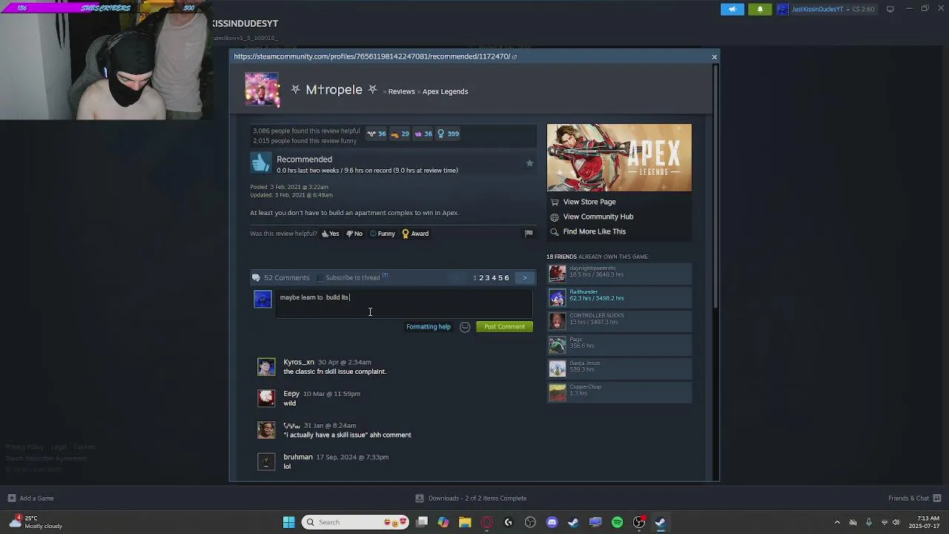Open friend CONTROLLER SUCKS entry
The width and height of the screenshot is (949, 534).
tap(619, 322)
